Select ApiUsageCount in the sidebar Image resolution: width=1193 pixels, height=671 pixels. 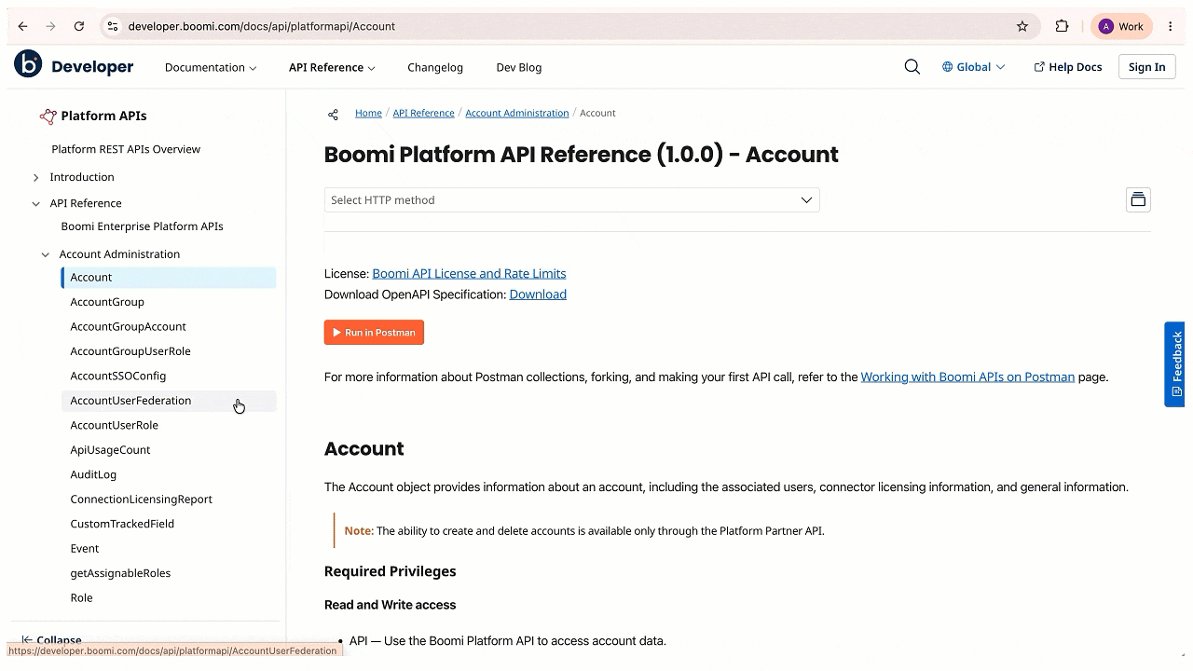coord(110,450)
